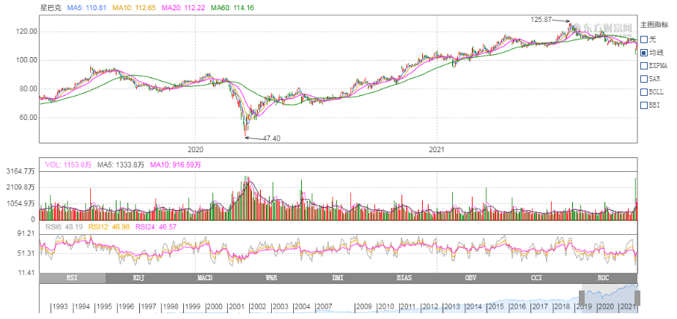Click the 47.40 low price annotation

272,138
